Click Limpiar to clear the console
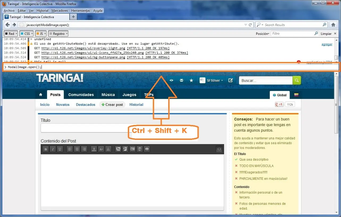Viewport: 341px width, 217px height. click(326, 34)
